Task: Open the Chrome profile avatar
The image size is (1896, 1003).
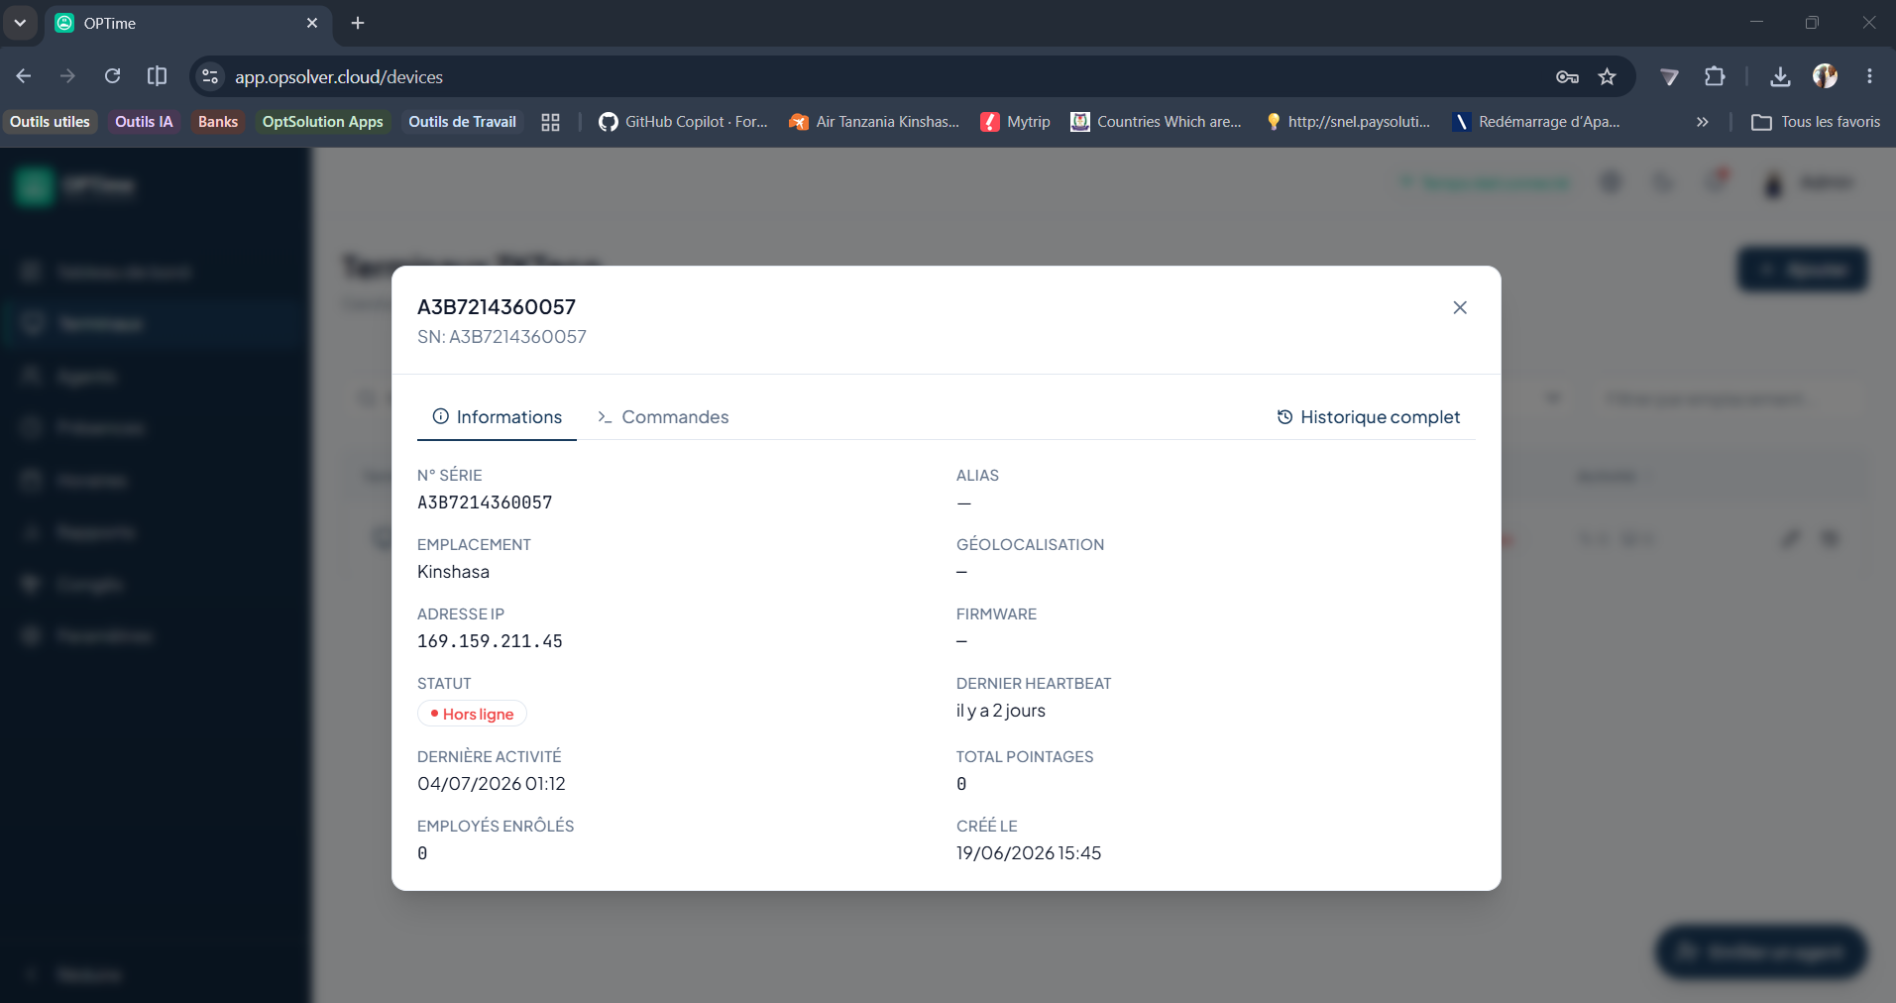Action: tap(1825, 76)
